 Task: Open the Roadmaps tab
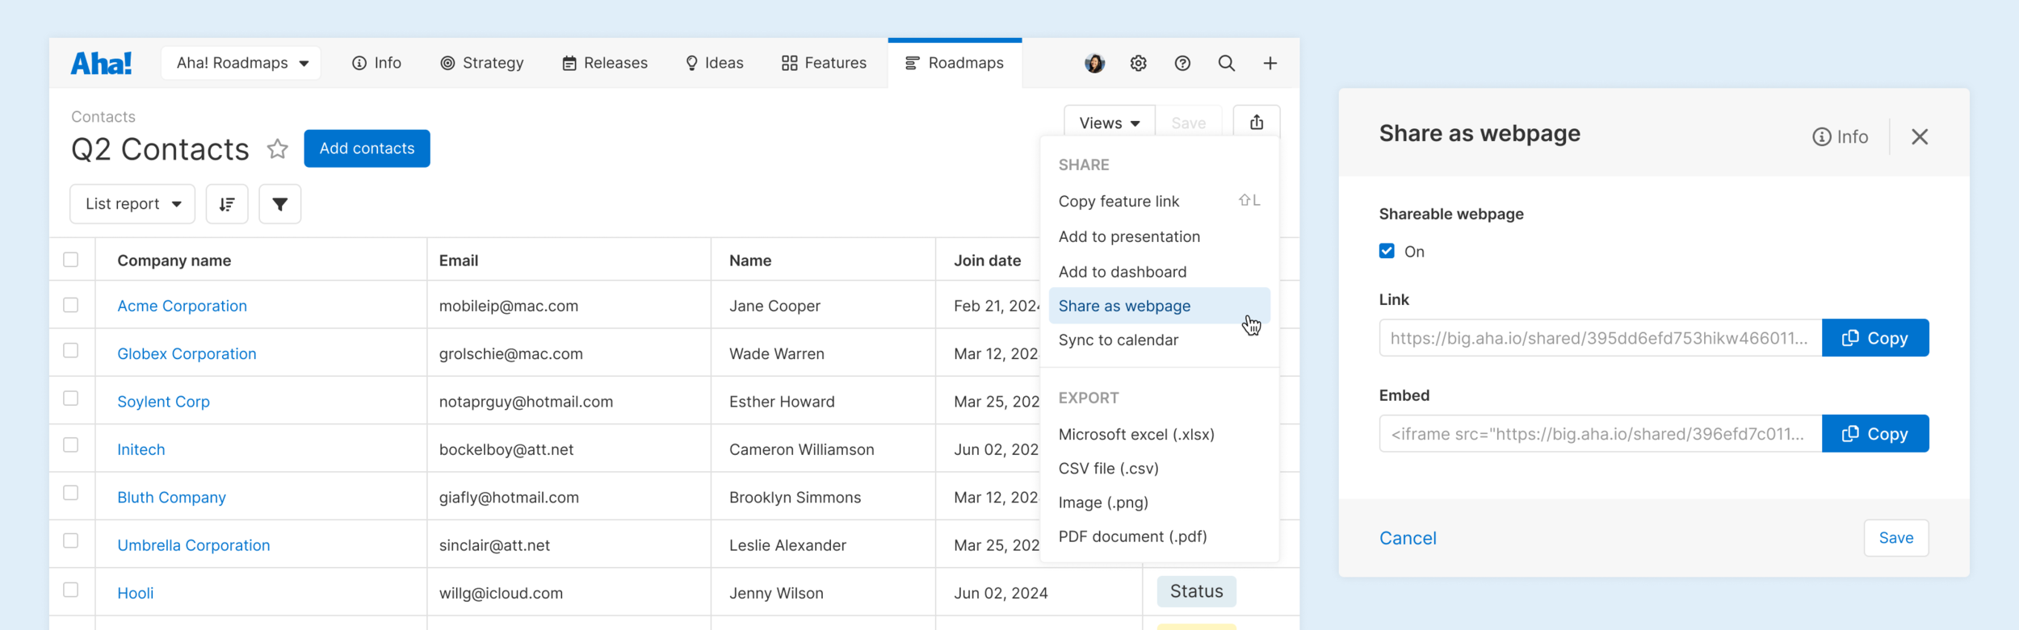pos(955,63)
